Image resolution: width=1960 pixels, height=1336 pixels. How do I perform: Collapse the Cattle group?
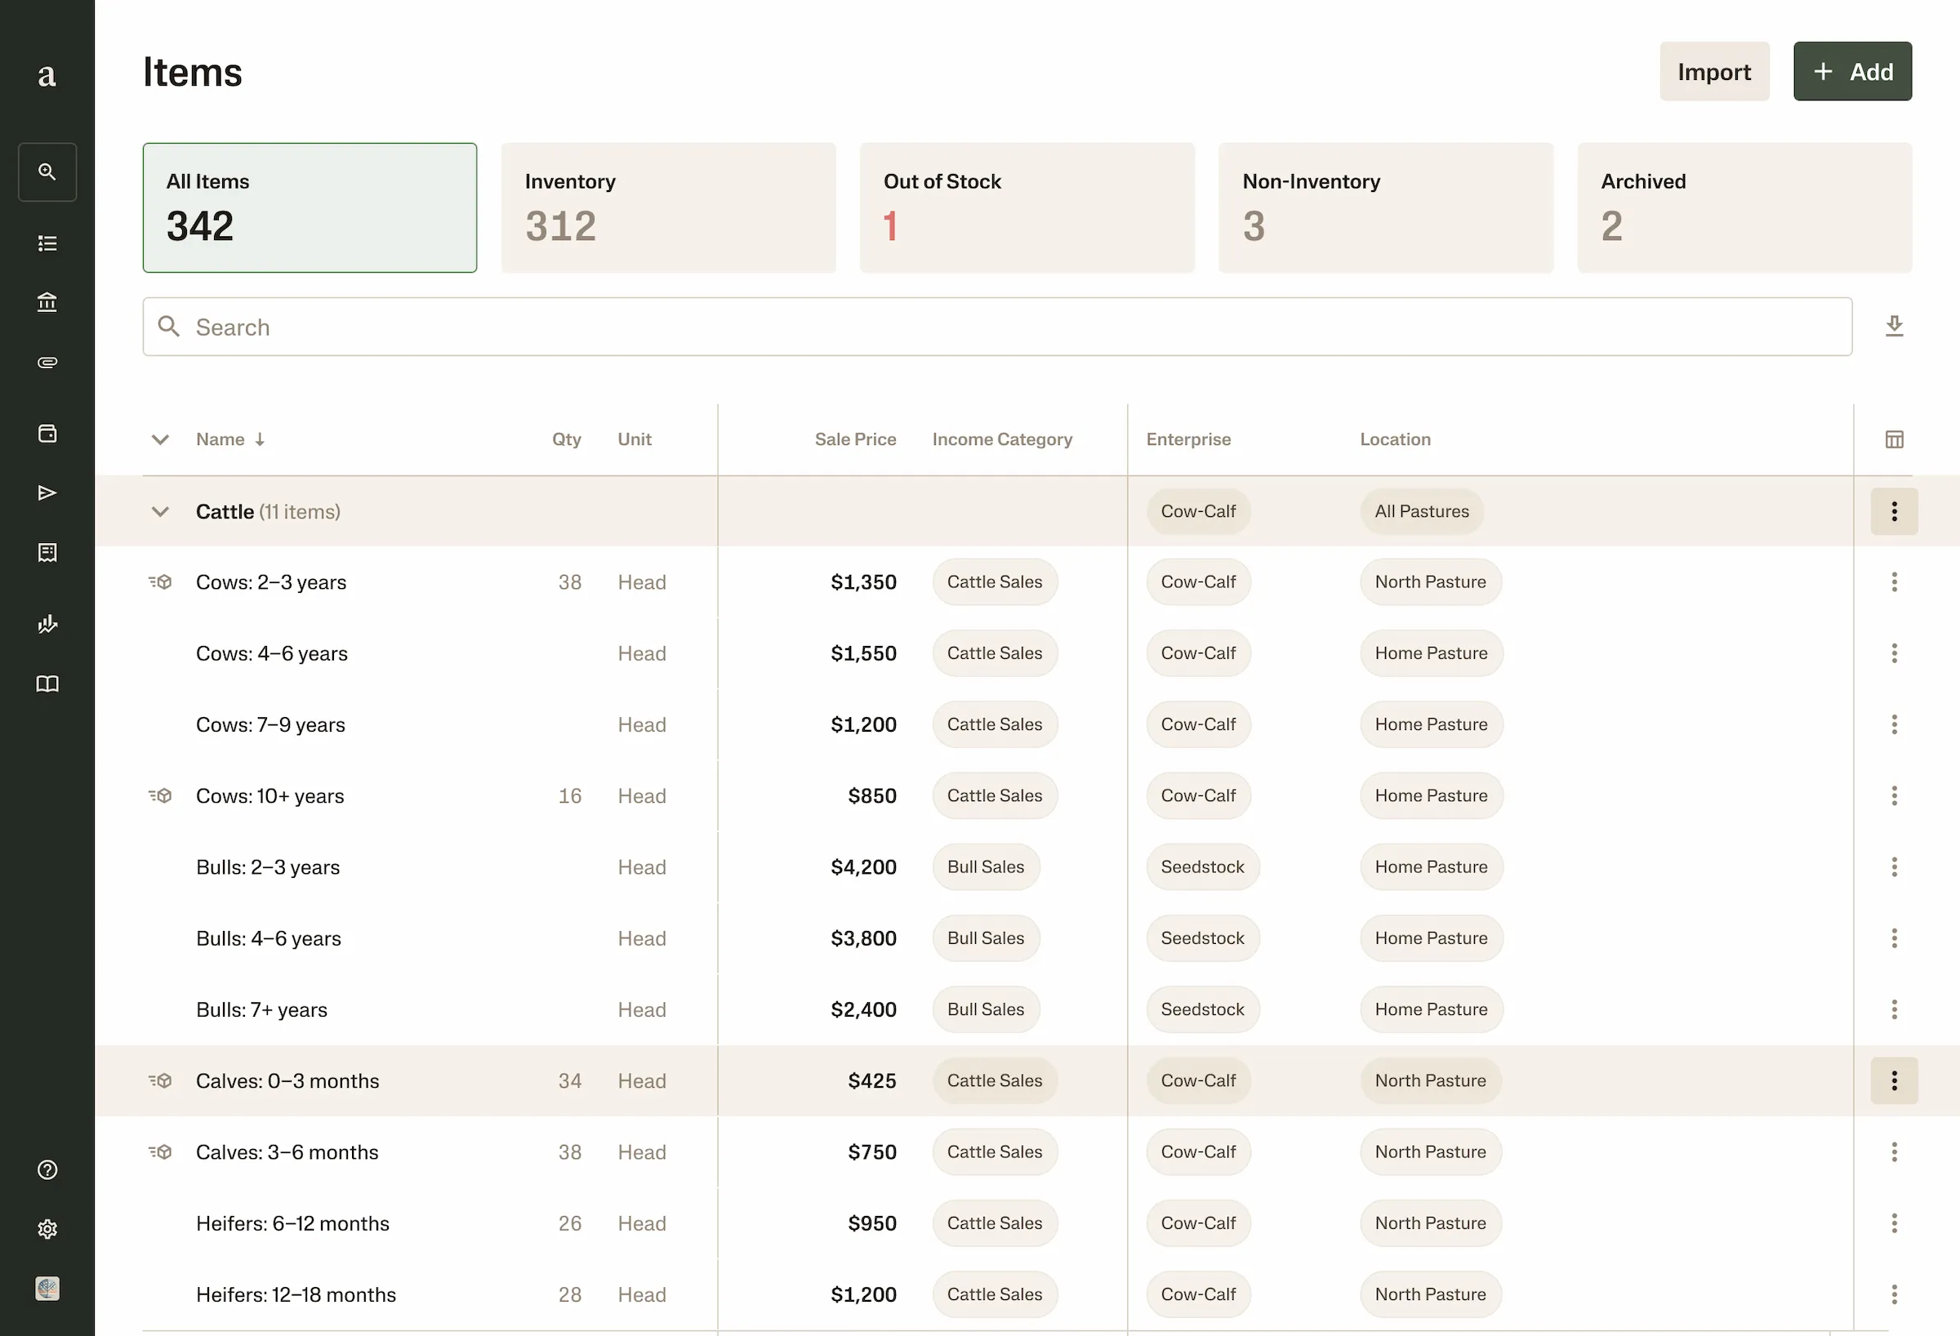[x=159, y=511]
